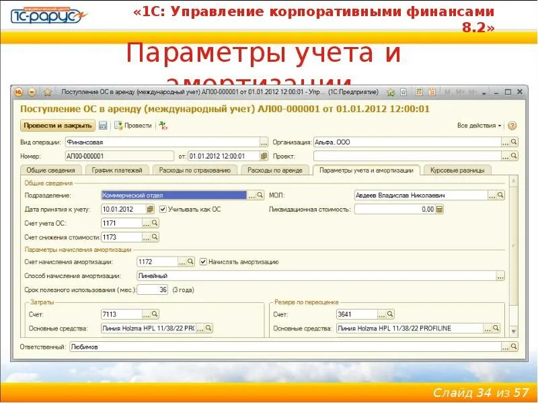Toggle Учитывать как ОС checkbox
This screenshot has width=538, height=403.
point(163,209)
